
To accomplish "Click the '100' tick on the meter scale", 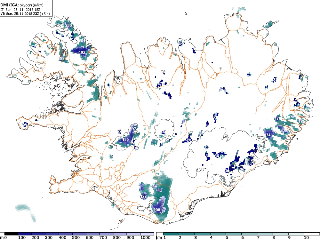I will (22, 238).
